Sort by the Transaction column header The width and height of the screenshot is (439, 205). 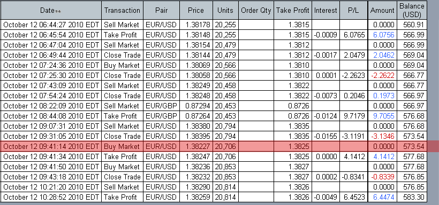click(x=122, y=10)
